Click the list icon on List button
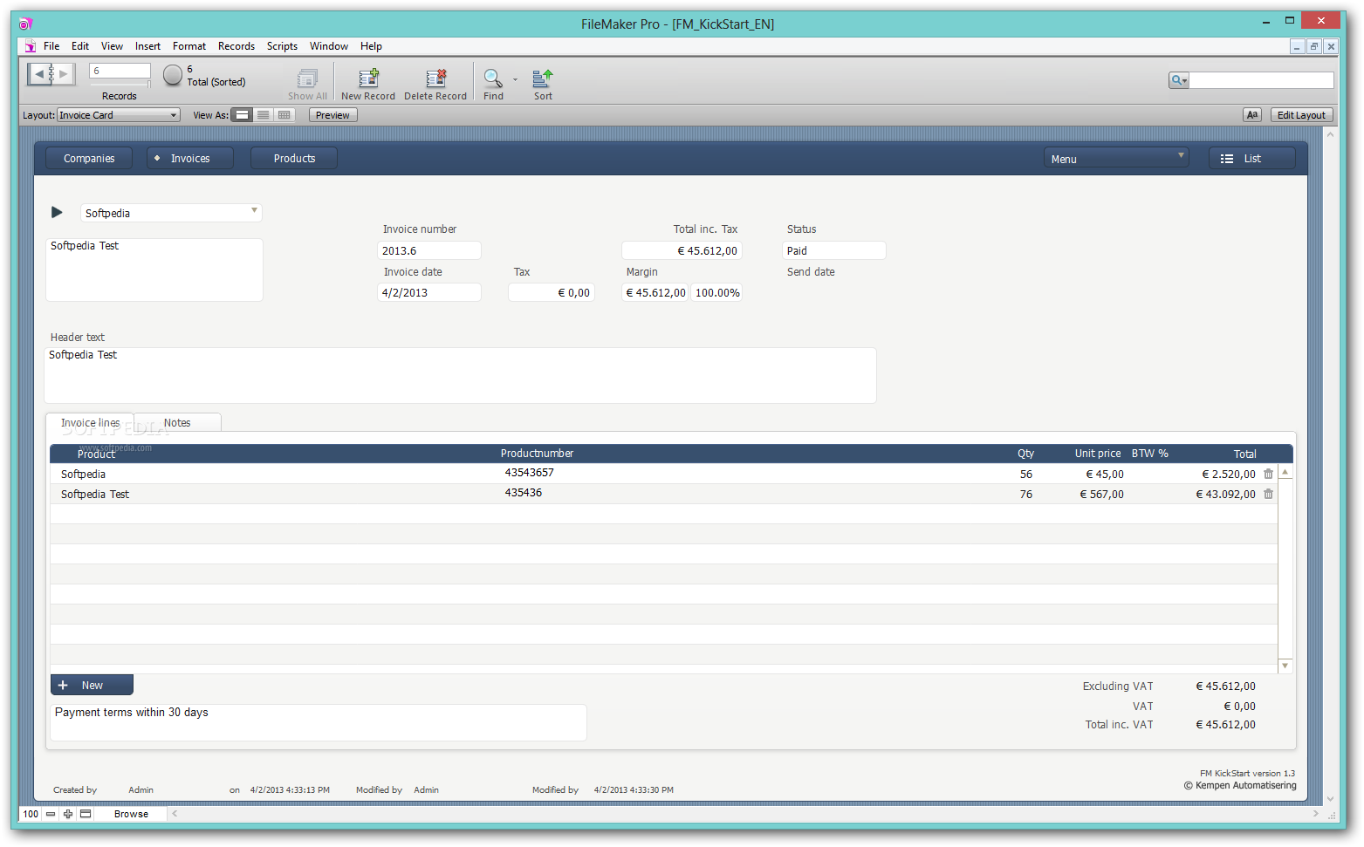Screen dimensions: 1364x847 tap(1227, 159)
